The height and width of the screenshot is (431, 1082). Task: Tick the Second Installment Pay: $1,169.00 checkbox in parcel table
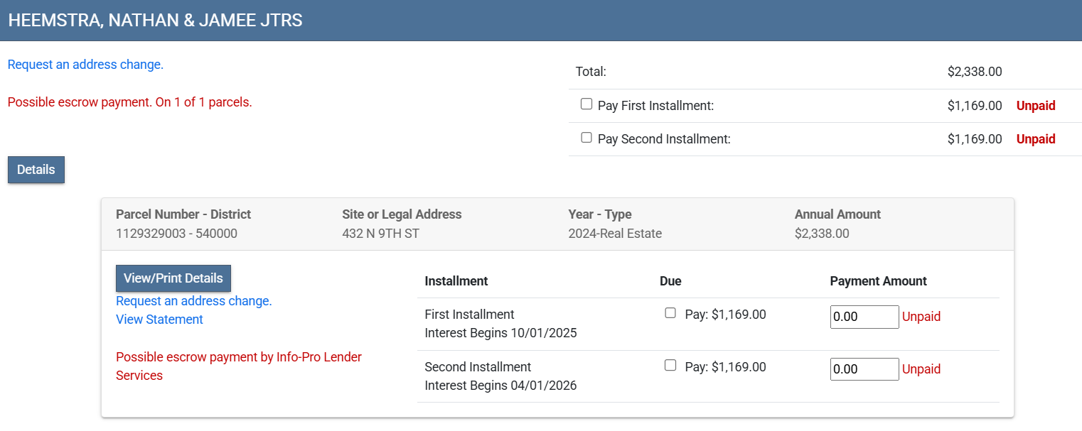coord(670,366)
